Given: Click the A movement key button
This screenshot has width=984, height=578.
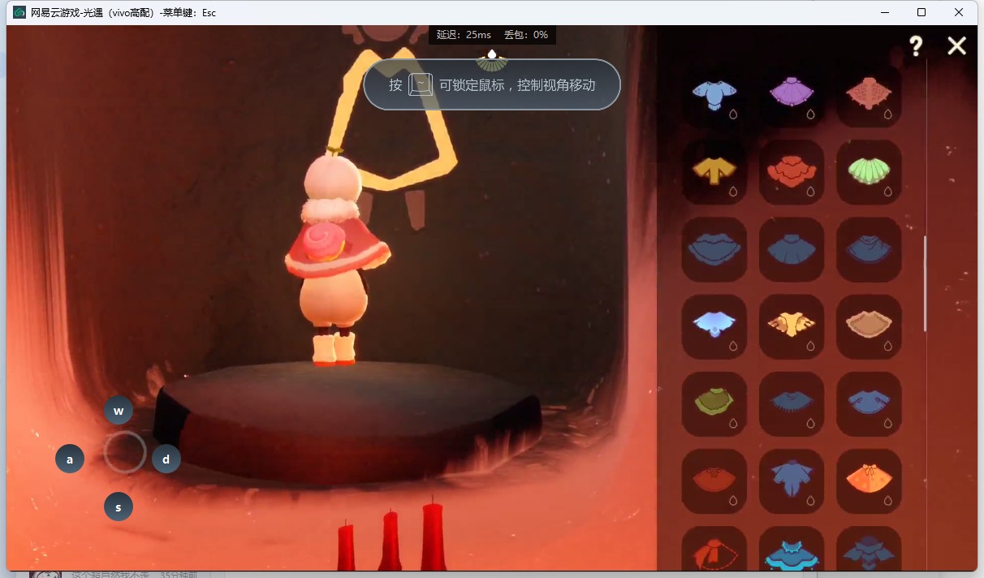Looking at the screenshot, I should pyautogui.click(x=70, y=459).
